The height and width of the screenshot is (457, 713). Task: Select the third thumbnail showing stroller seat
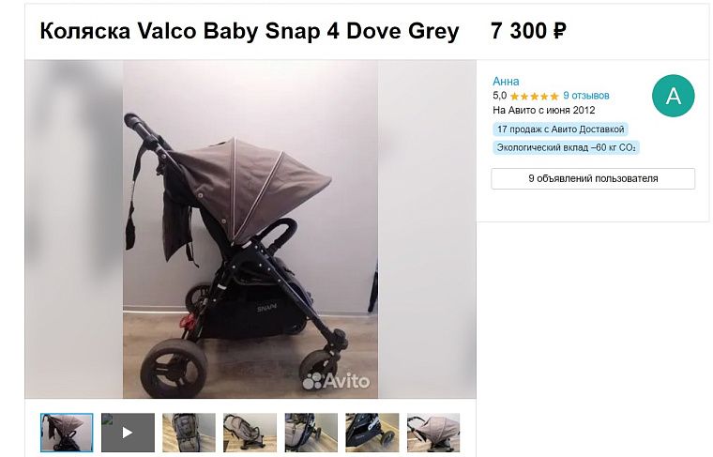(x=189, y=433)
